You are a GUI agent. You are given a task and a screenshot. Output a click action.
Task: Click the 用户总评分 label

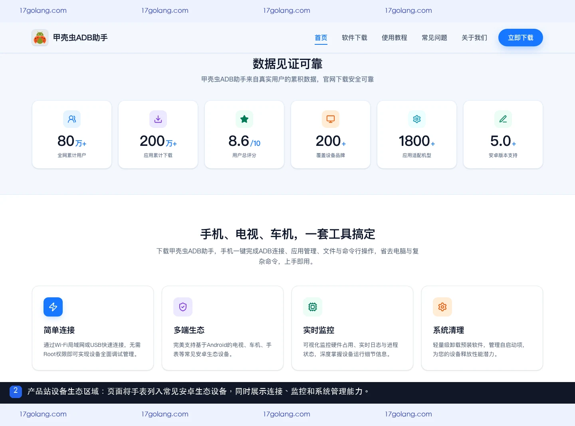[x=244, y=155]
